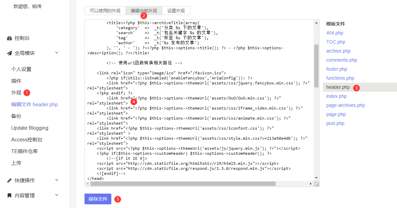Open the 外观 sidebar menu item

click(x=16, y=93)
